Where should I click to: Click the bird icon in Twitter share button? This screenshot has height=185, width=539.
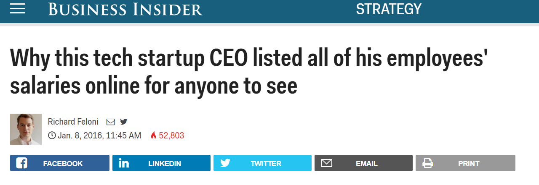[225, 163]
